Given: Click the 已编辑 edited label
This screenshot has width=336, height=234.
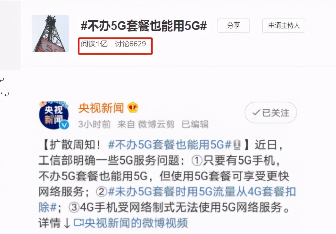Looking at the screenshot, I should click(195, 124).
